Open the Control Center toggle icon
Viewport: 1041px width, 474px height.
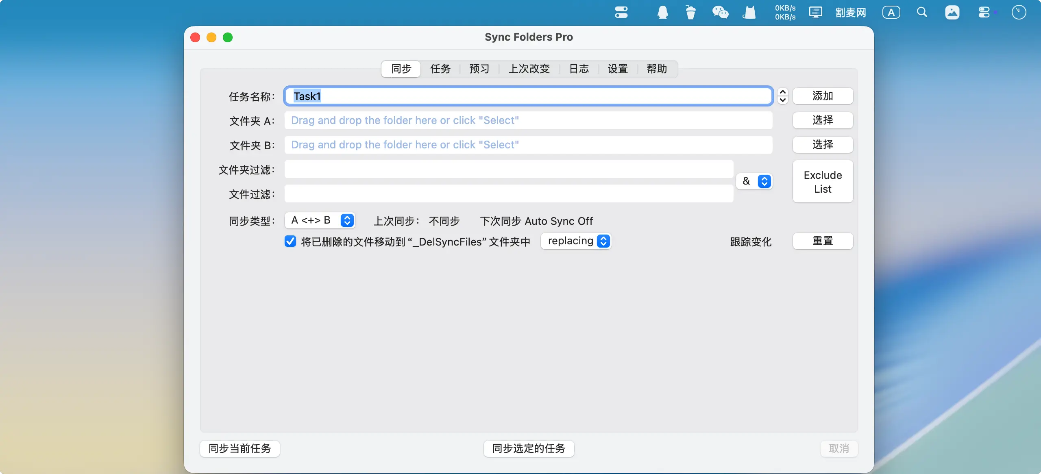pos(984,13)
